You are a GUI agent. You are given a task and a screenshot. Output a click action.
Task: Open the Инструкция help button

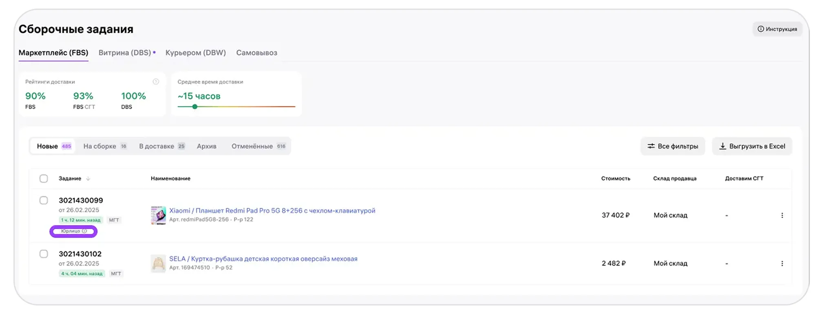tap(777, 29)
